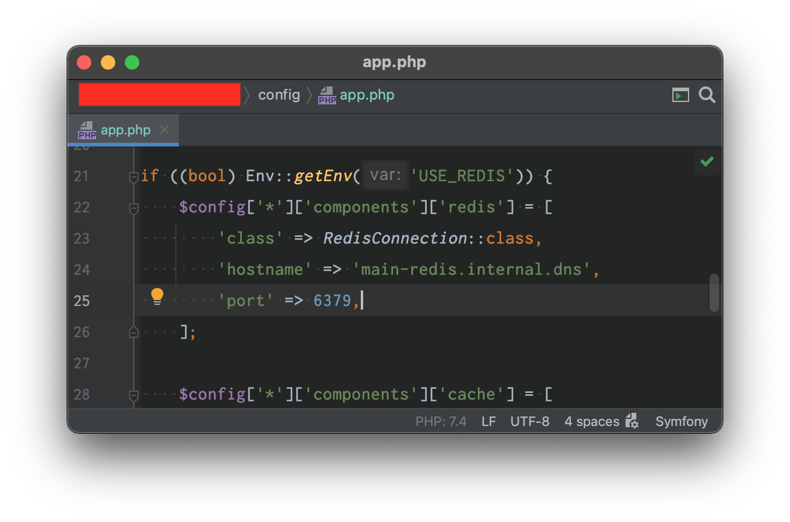Viewport: 790px width, 522px height.
Task: Click RedisConnection class reference on line 23
Action: click(395, 238)
